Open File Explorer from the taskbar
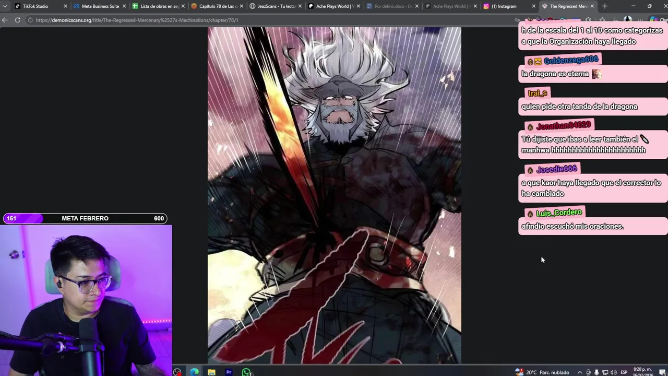 pyautogui.click(x=211, y=372)
